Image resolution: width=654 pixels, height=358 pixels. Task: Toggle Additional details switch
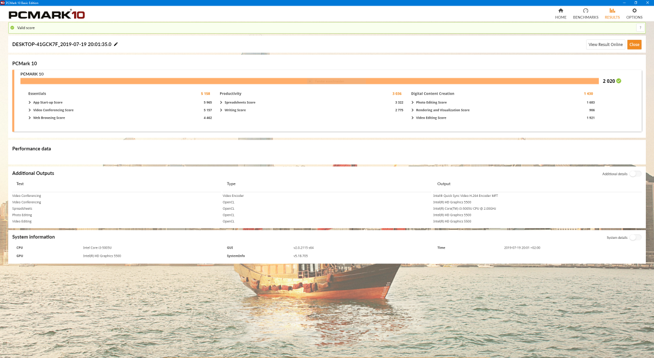point(635,174)
